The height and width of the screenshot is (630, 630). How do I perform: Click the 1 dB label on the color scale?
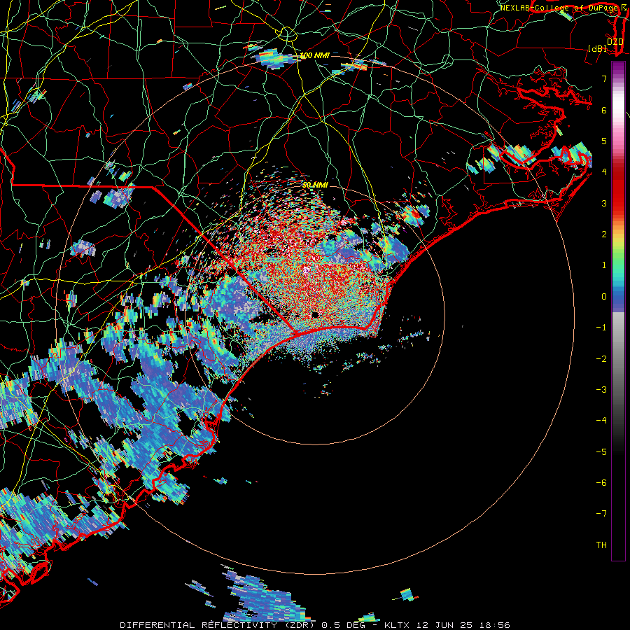coord(604,265)
